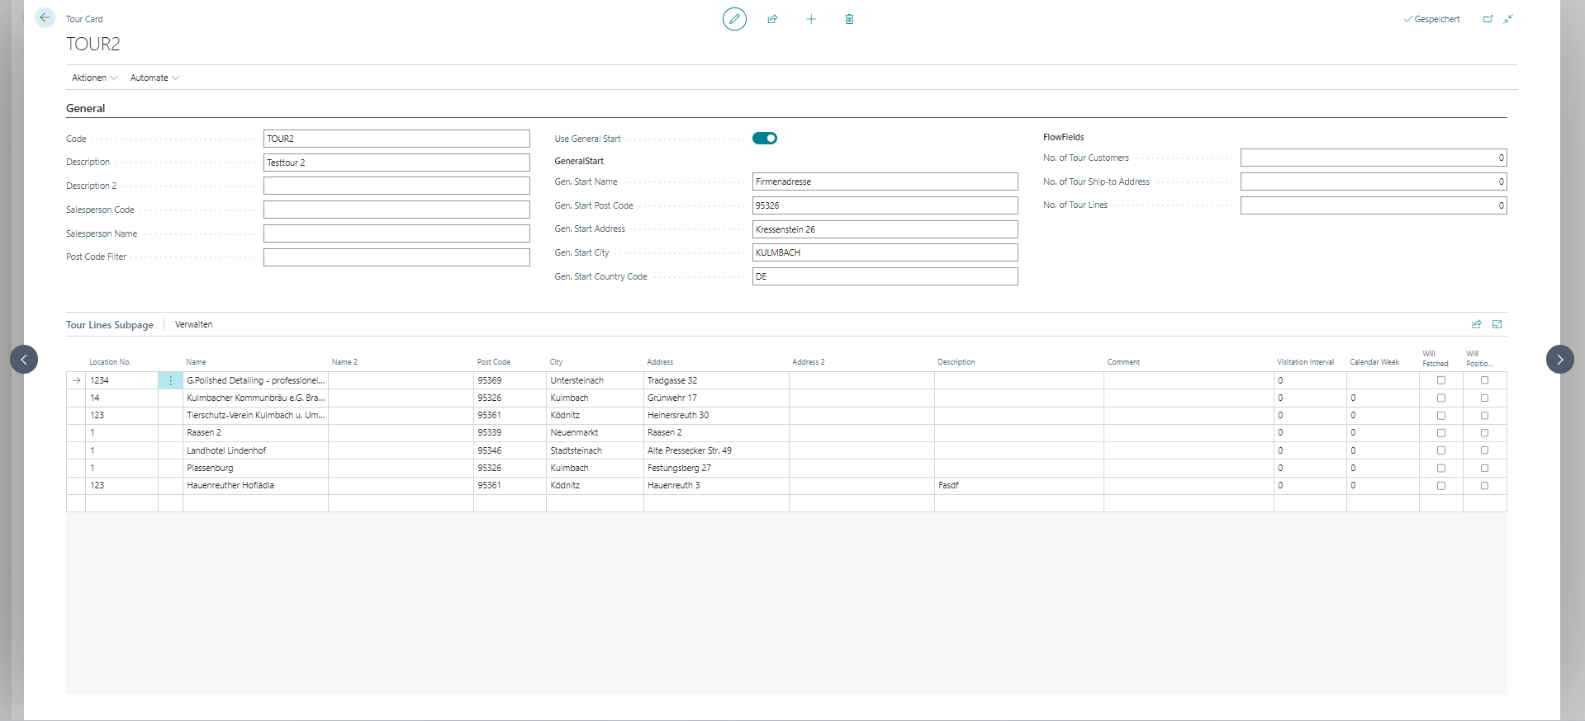
Task: Click the collapse page arrows icon
Action: click(1508, 19)
